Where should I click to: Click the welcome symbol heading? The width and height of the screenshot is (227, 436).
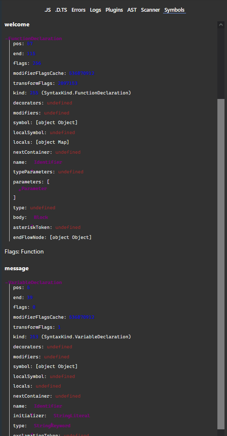pos(17,25)
